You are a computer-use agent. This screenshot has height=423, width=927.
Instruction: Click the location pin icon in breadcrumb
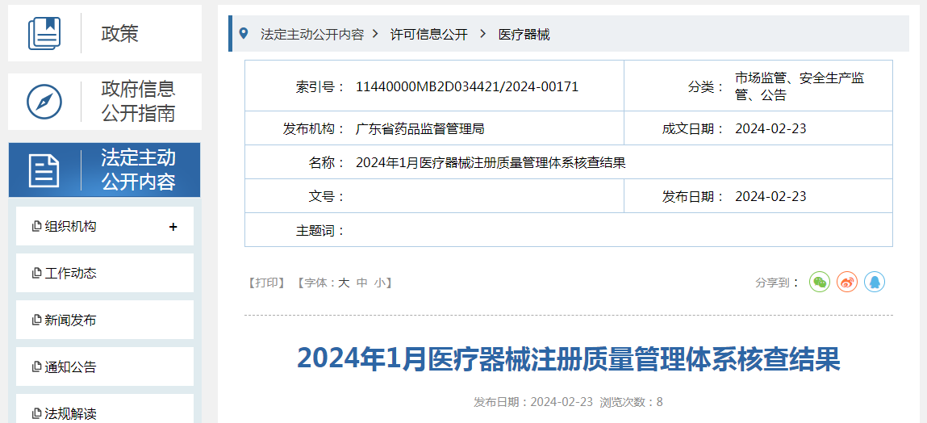[x=244, y=34]
